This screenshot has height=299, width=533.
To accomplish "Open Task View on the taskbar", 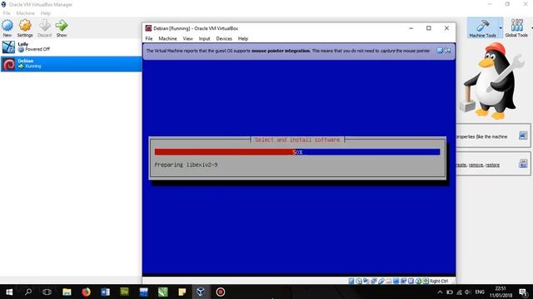I will point(47,292).
